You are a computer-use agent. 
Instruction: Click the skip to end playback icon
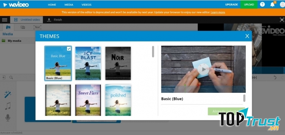tap(254, 78)
